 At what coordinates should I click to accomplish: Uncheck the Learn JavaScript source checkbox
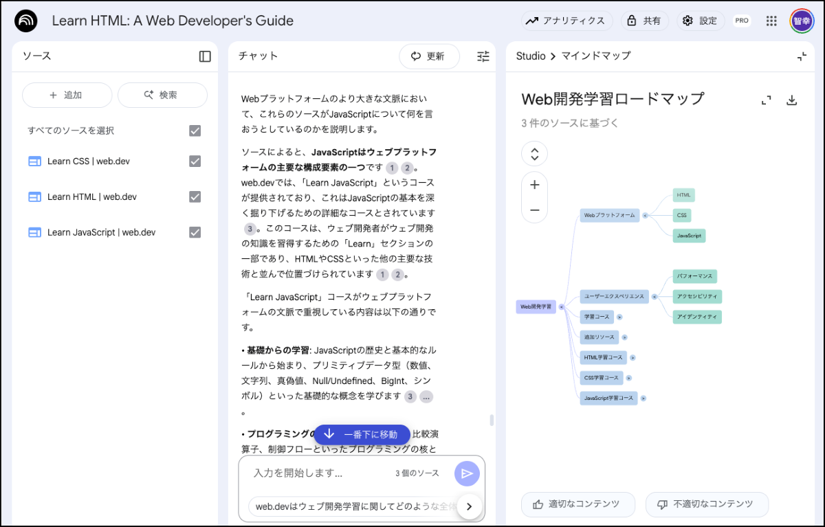pyautogui.click(x=195, y=232)
